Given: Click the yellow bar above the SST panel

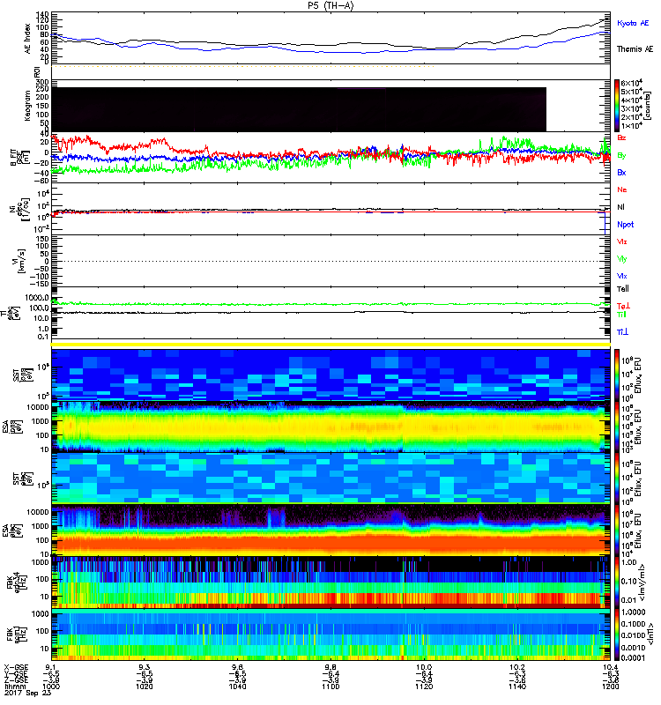Looking at the screenshot, I should click(330, 345).
